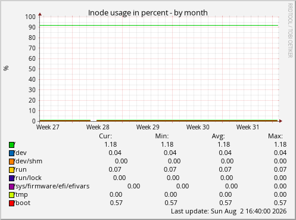Click the dark blue /run/lock legend swatch
Viewport: 296px width, 220px height.
click(x=11, y=178)
